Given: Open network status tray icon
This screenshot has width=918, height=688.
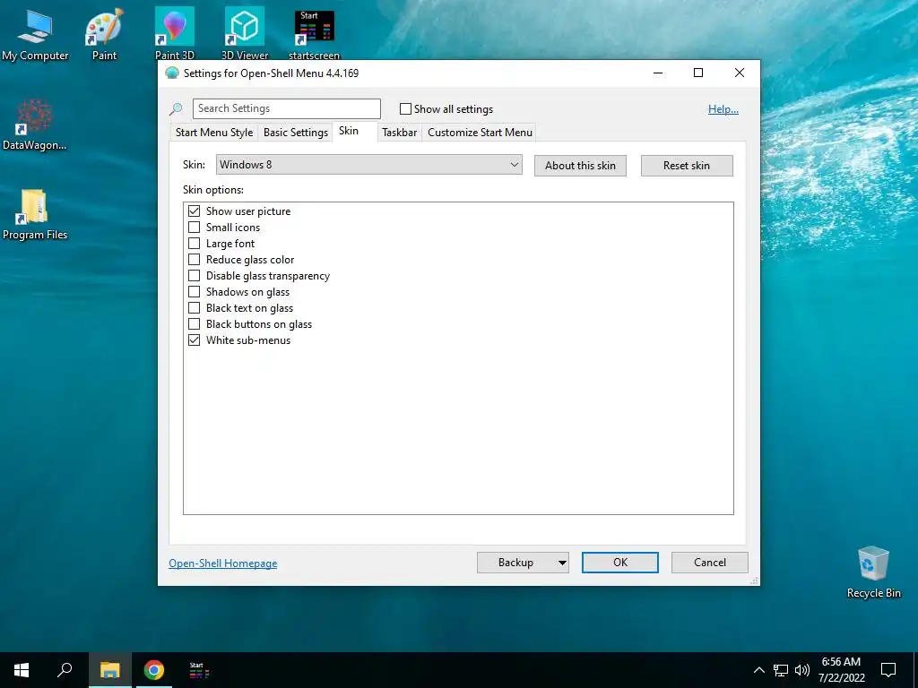Looking at the screenshot, I should [781, 670].
